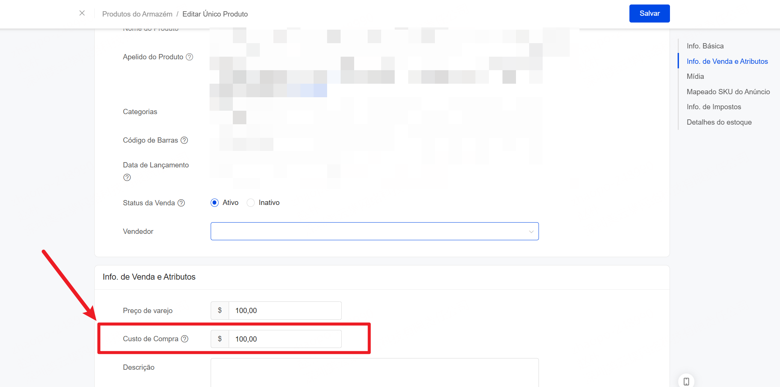Click help icon next to Código de Barras
The height and width of the screenshot is (387, 780).
coord(184,140)
